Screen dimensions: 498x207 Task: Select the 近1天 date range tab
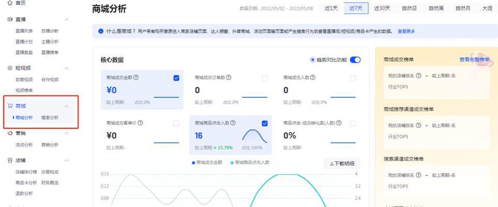(x=331, y=8)
